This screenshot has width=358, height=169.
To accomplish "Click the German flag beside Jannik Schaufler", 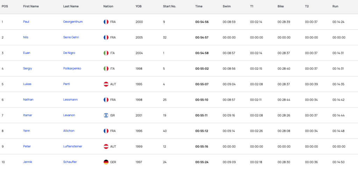I will (106, 162).
